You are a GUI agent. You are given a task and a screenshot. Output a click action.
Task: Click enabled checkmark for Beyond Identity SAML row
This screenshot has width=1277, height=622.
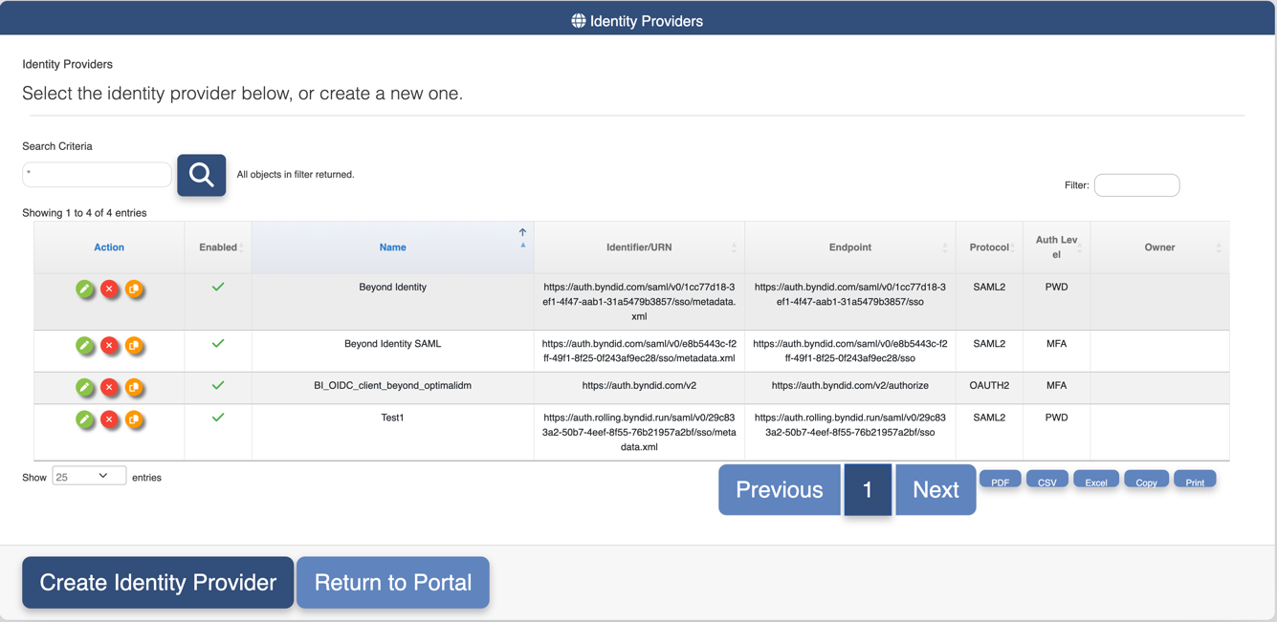(218, 343)
